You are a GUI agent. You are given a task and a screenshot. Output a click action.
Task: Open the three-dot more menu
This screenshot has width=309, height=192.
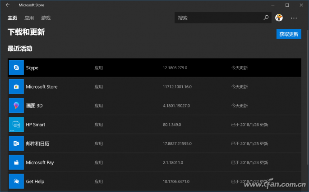pos(294,18)
